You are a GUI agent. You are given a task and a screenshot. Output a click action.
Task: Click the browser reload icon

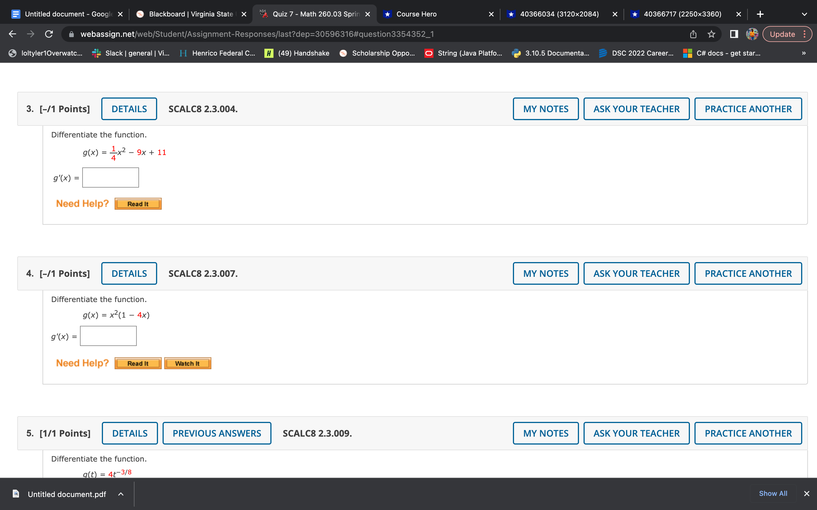click(49, 34)
